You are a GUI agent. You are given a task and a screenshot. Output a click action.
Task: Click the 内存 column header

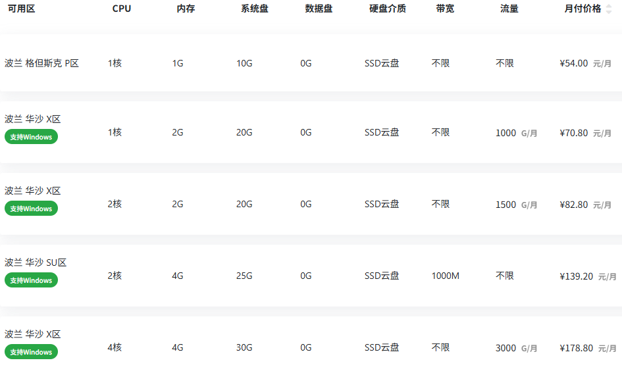click(x=186, y=9)
